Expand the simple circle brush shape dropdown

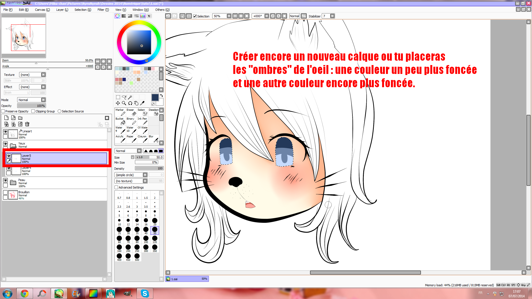(145, 175)
